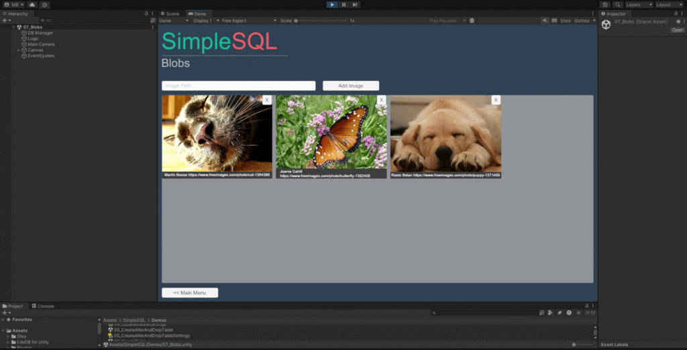Remove the butterfly image with its X
Screen dimensions: 687x350
click(381, 100)
